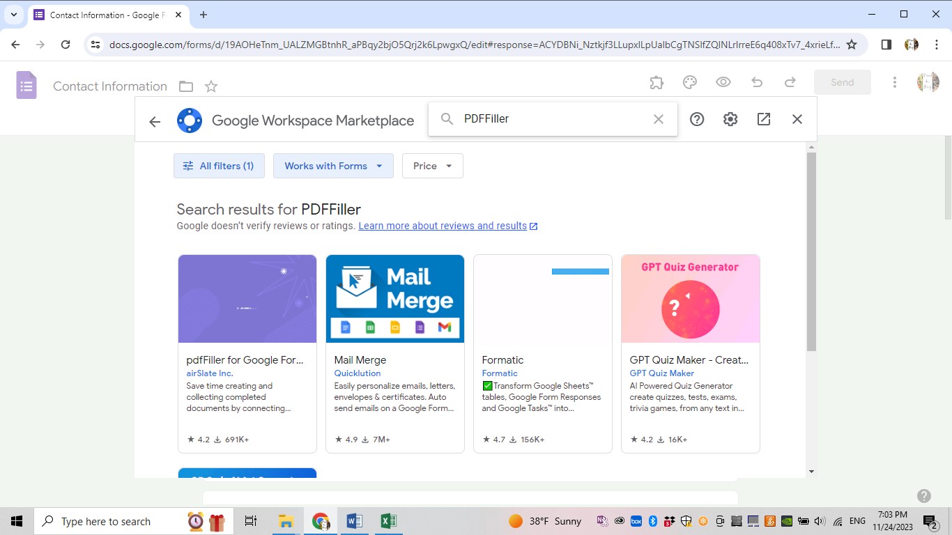Follow the reviews and results link
The height and width of the screenshot is (535, 952).
442,226
